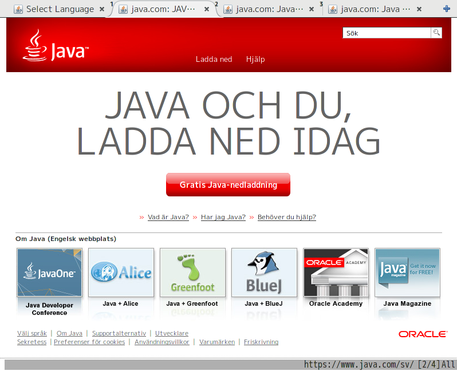Open Välj språk footer link
The image size is (457, 371).
click(x=32, y=333)
